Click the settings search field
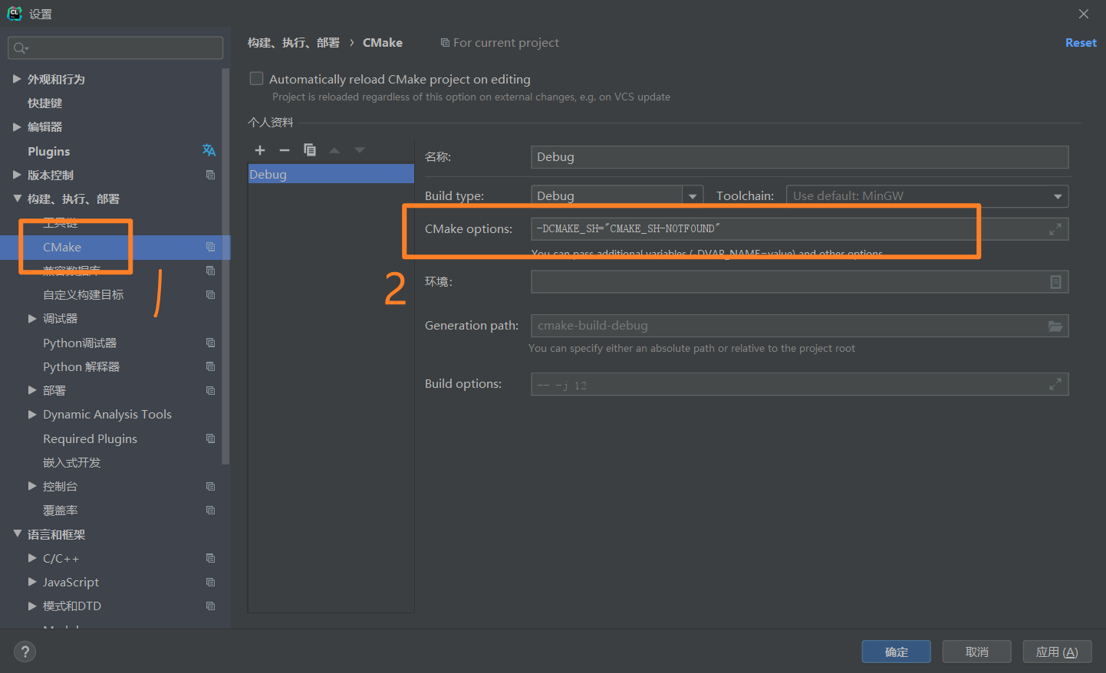Viewport: 1106px width, 673px height. pos(116,48)
